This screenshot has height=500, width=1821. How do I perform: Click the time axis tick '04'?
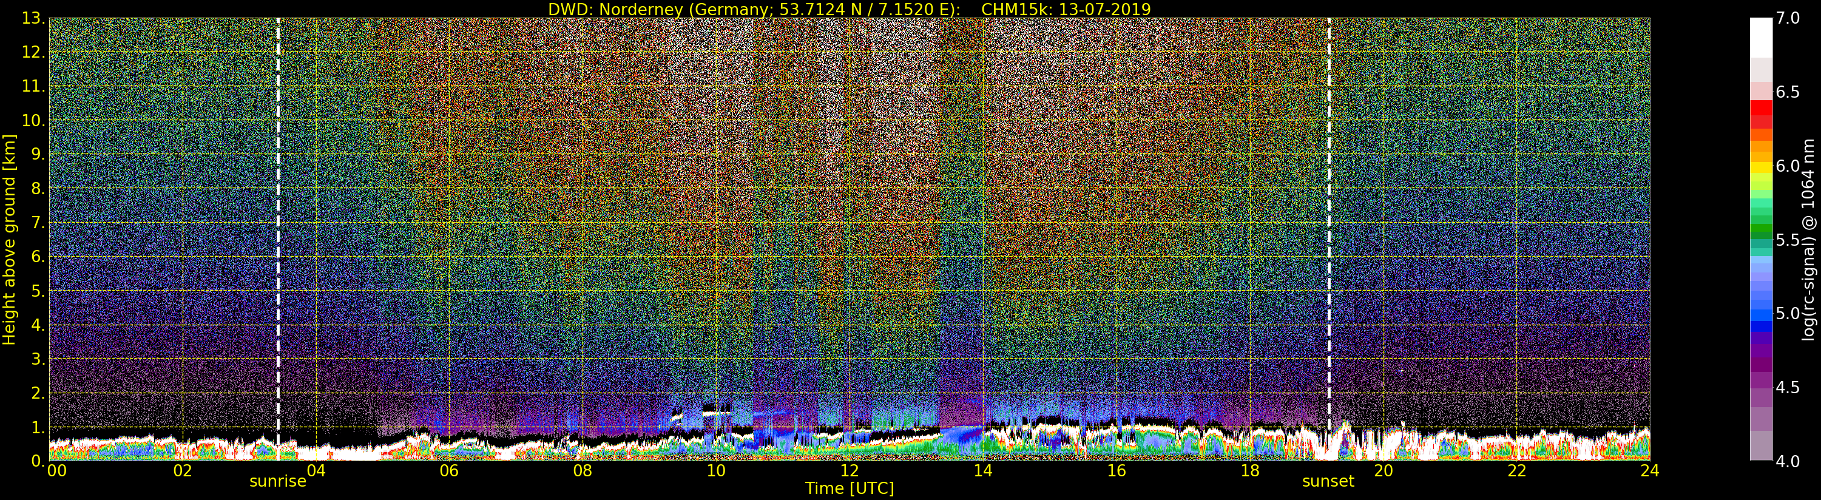[316, 470]
